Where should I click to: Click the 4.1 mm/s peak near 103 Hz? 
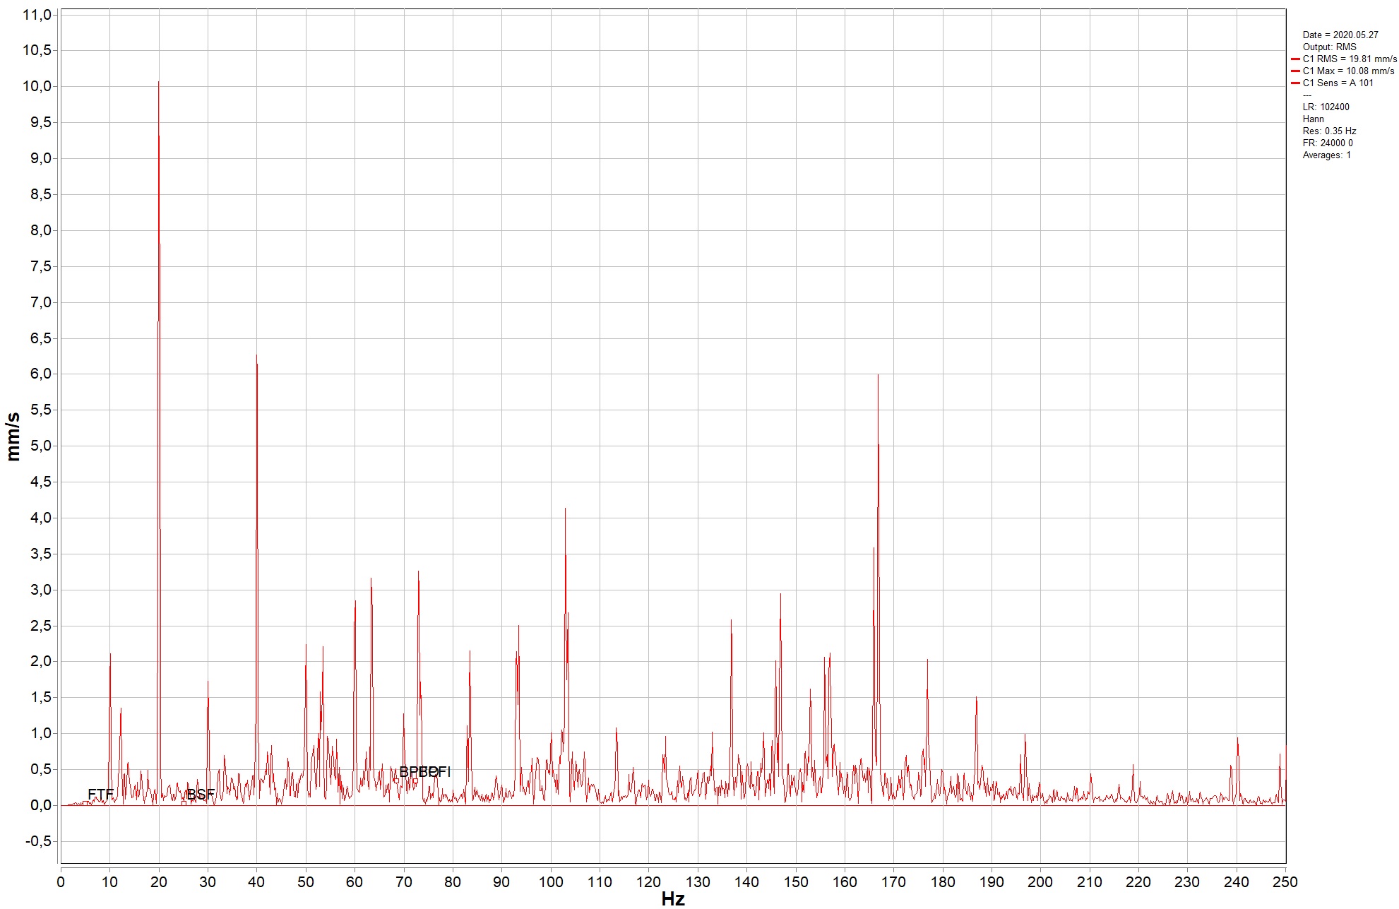pos(565,509)
